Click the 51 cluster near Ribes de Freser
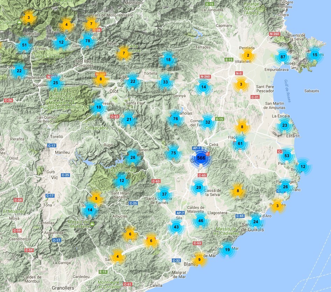The image size is (331, 292). coord(24,45)
